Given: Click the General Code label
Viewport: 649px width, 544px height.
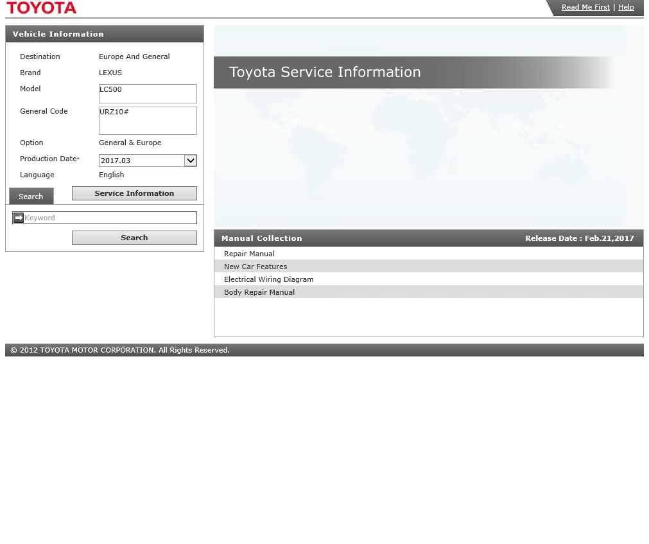Looking at the screenshot, I should [44, 111].
